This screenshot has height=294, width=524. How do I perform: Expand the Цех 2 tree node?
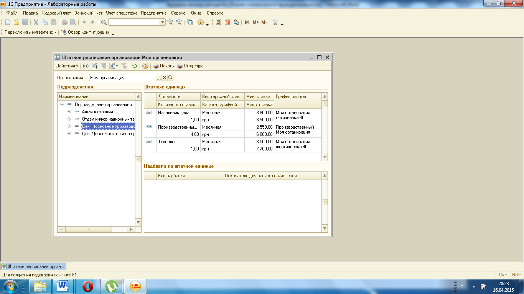[69, 134]
